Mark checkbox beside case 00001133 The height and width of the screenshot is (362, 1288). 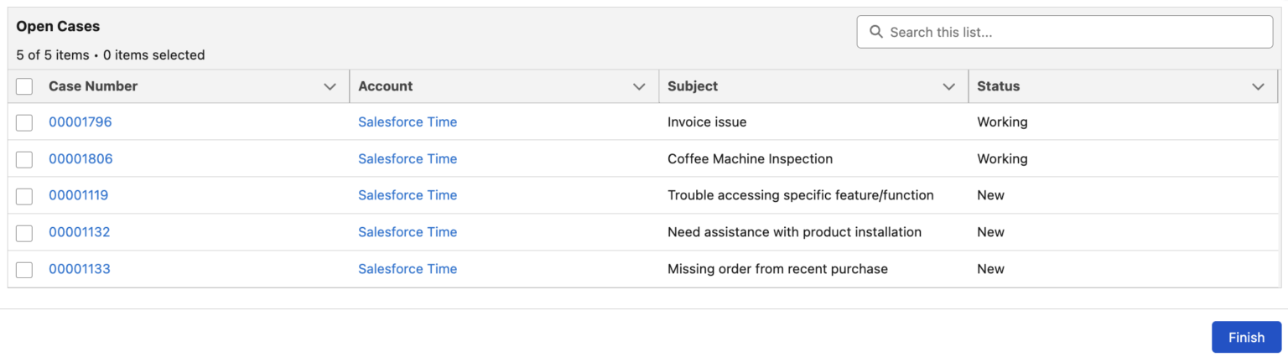click(24, 270)
